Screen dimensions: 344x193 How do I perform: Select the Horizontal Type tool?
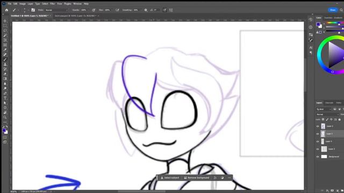(5, 98)
